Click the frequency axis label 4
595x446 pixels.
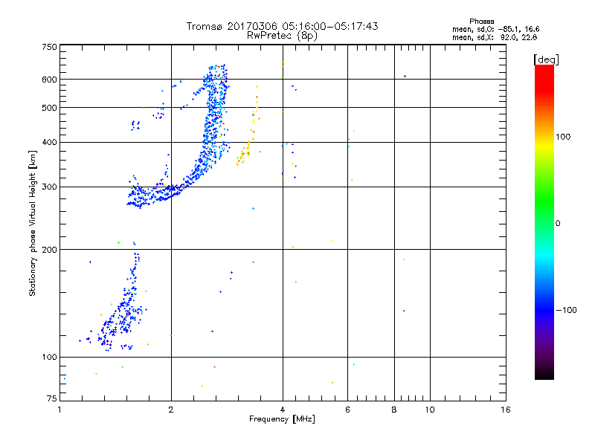click(283, 410)
